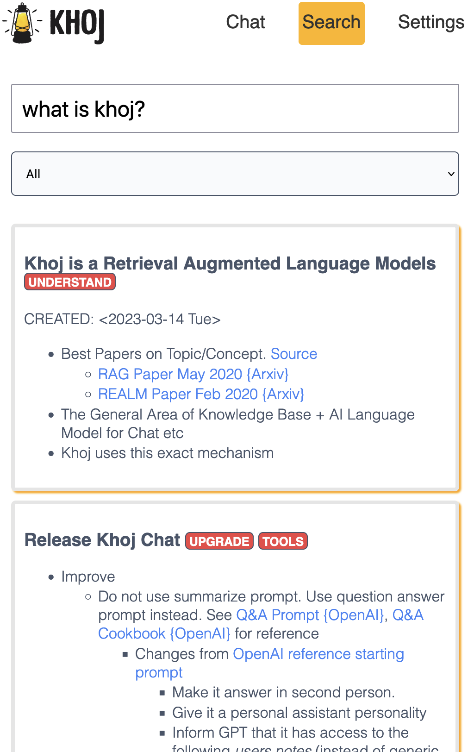This screenshot has height=752, width=474.
Task: Open the Settings page
Action: [x=431, y=22]
